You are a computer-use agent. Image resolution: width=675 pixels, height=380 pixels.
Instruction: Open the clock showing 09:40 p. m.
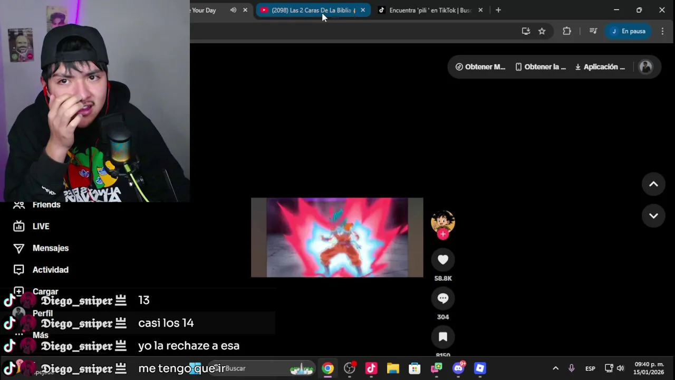point(649,368)
